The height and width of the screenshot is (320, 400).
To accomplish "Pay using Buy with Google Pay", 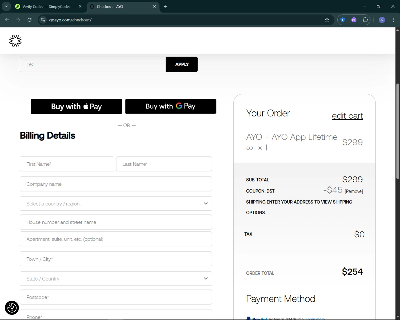I will click(171, 106).
